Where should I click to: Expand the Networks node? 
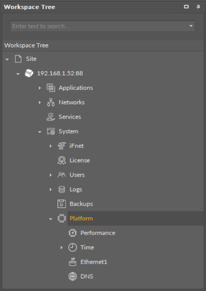pos(40,102)
